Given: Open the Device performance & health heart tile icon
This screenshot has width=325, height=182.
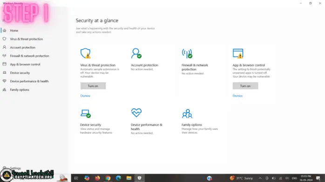Looking at the screenshot, I should point(136,113).
